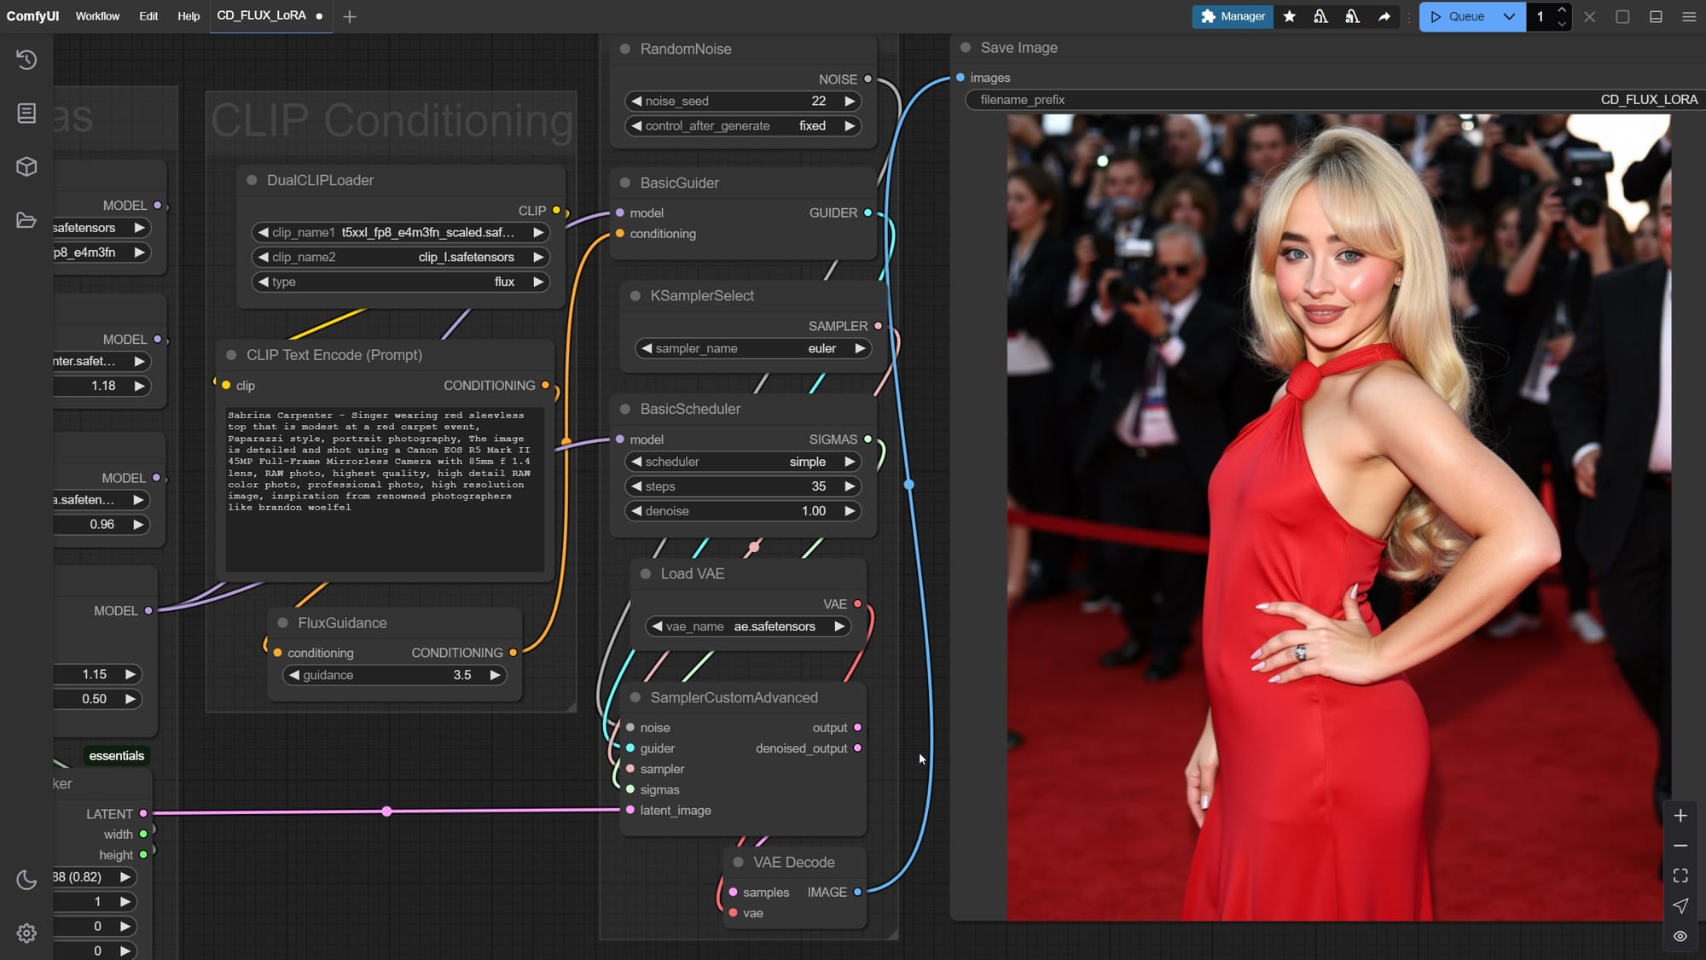Open the node library sidebar icon

26,113
